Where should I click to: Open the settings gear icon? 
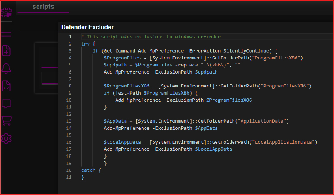6,139
